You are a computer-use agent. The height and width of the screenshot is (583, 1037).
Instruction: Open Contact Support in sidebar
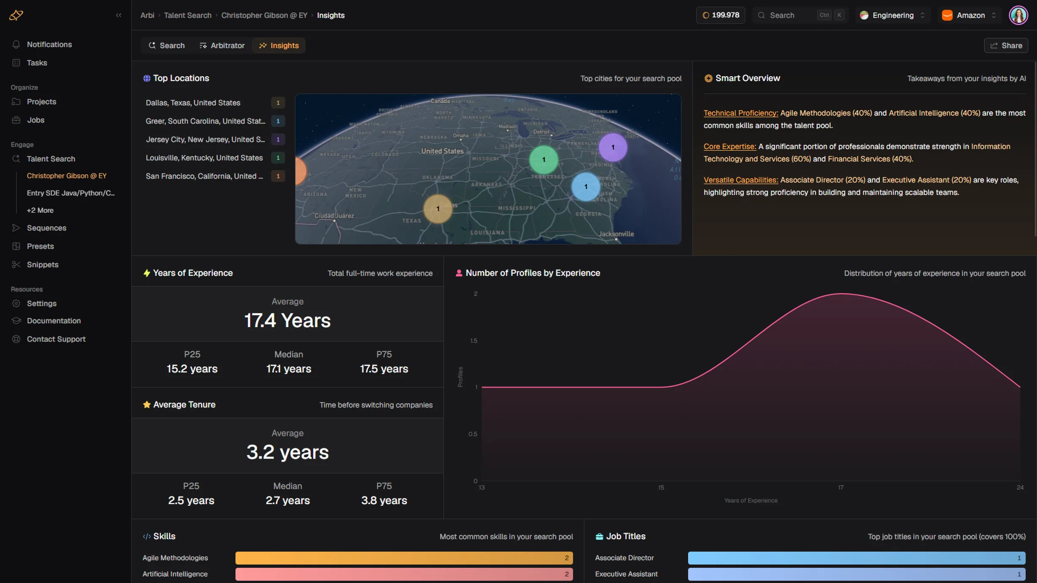56,339
